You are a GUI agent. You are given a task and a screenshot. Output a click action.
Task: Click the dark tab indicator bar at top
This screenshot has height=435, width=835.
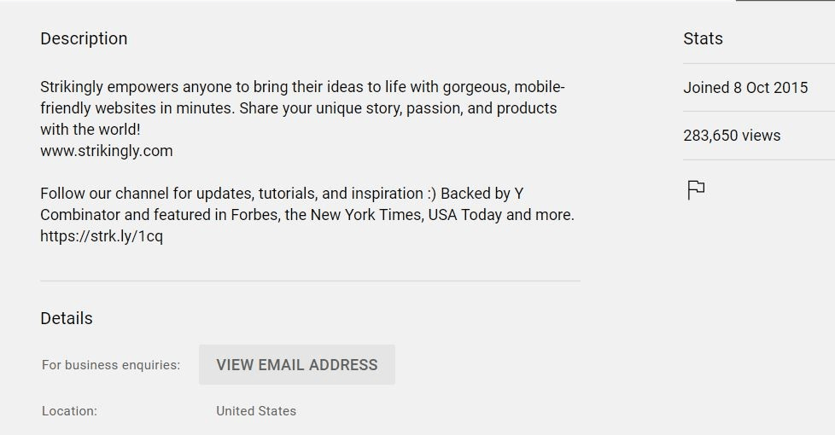tap(785, 1)
